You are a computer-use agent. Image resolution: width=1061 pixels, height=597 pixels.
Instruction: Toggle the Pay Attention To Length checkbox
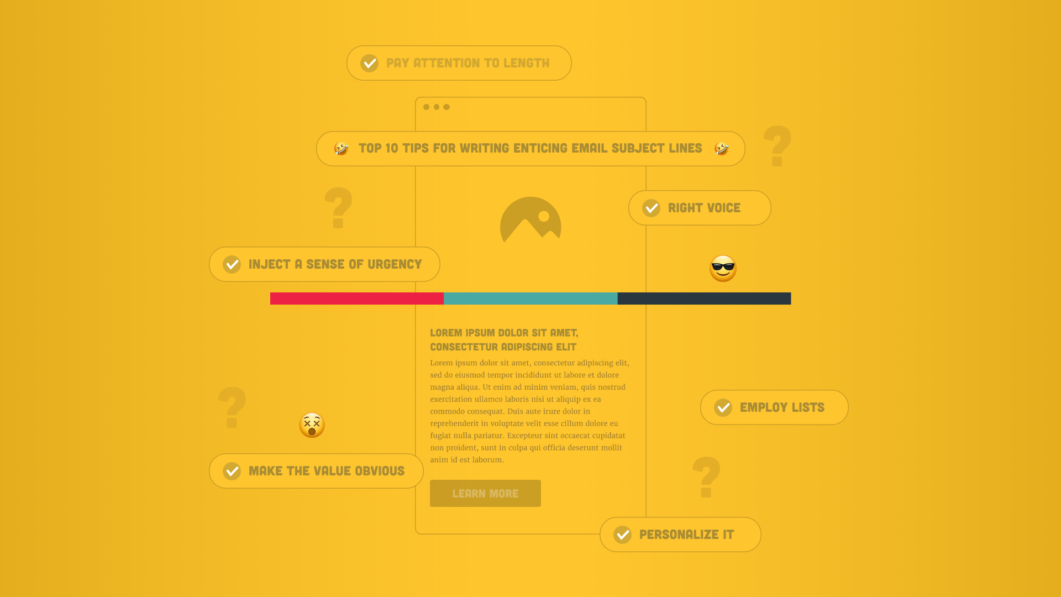369,62
